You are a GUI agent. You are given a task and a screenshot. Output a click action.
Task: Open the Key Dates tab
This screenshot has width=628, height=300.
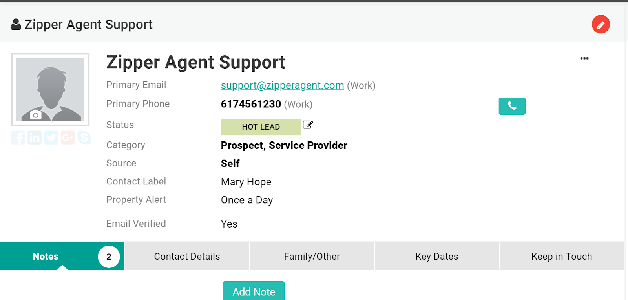437,256
